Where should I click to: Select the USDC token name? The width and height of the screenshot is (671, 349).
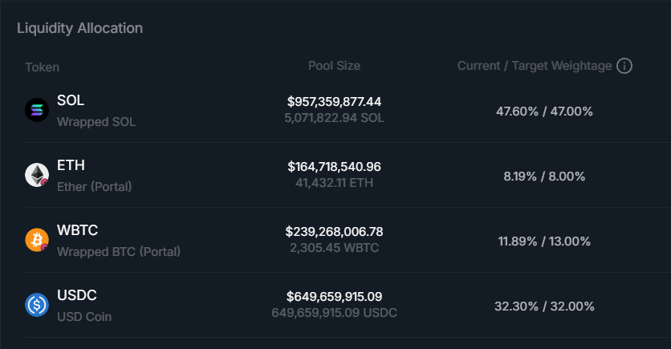tap(77, 295)
